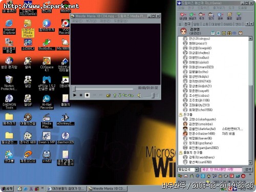Select the 친구 tab in Genie
This screenshot has width=256, height=192.
187,24
